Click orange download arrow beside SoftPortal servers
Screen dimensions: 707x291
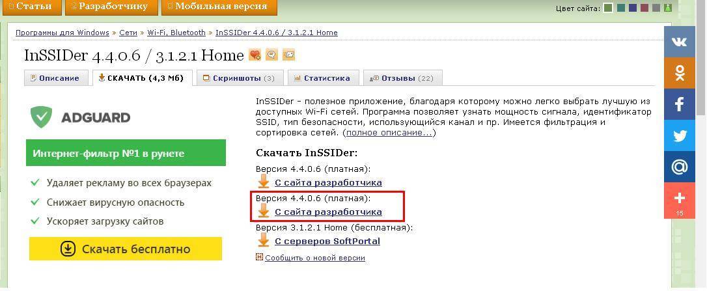pos(263,240)
